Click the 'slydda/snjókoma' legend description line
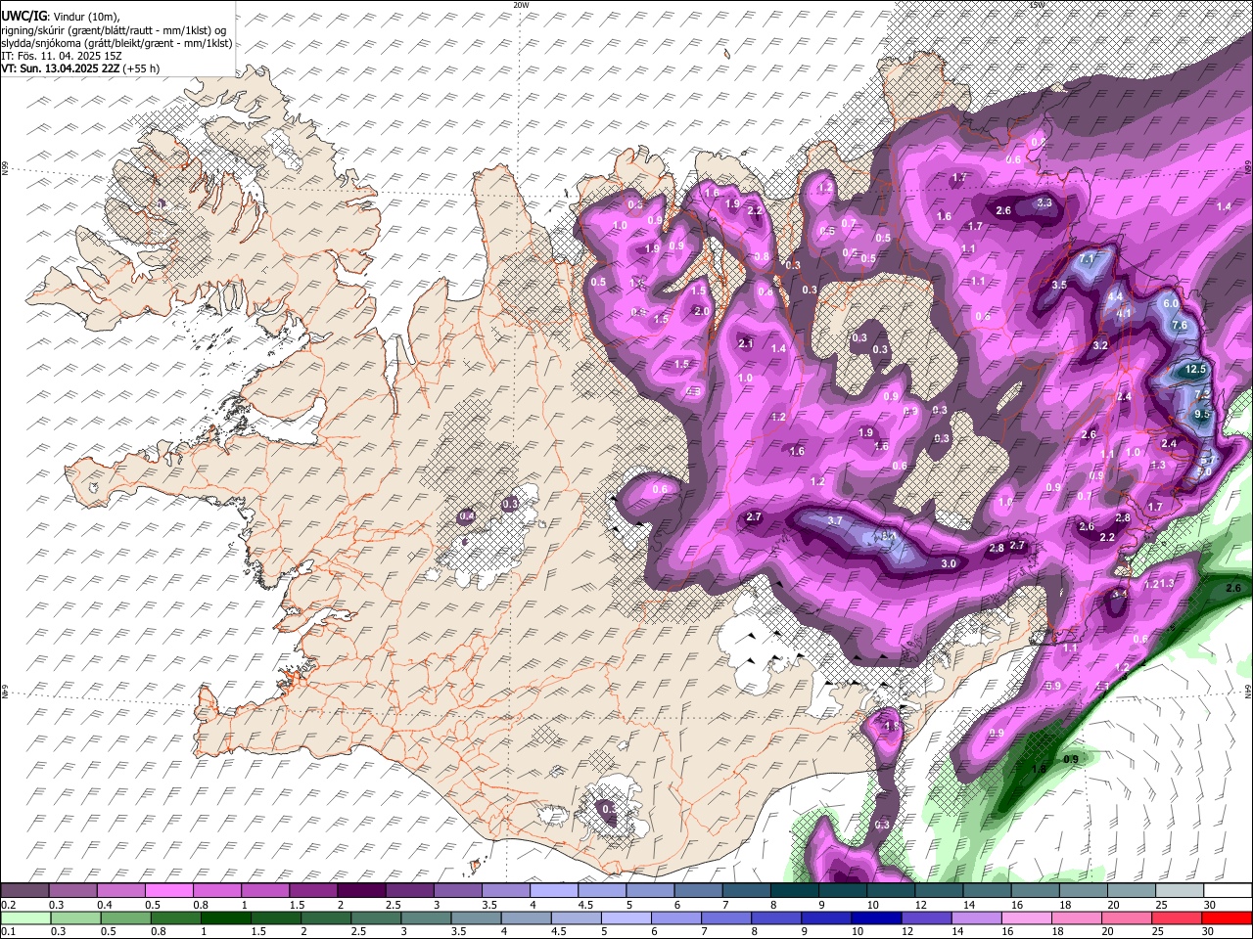The image size is (1253, 939). coord(116,43)
